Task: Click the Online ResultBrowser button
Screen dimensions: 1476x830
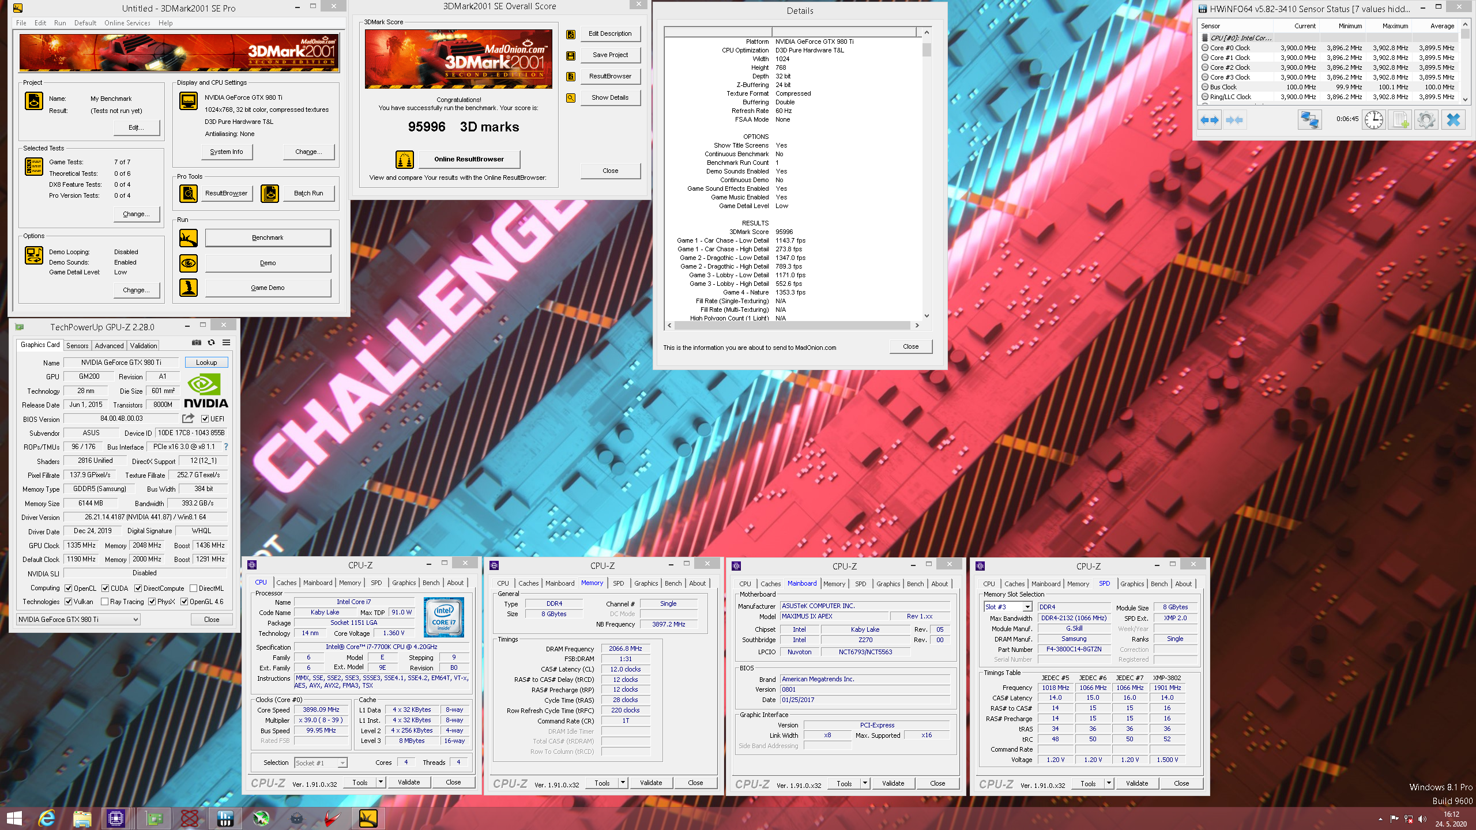Action: pos(469,159)
